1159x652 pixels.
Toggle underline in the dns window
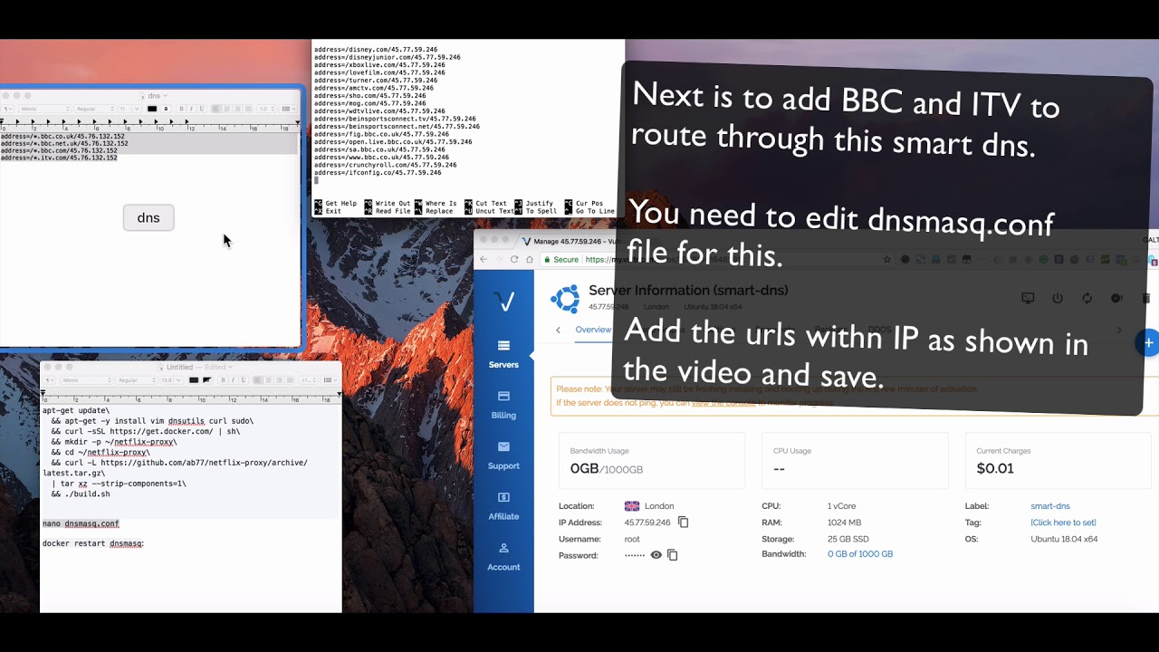click(202, 109)
